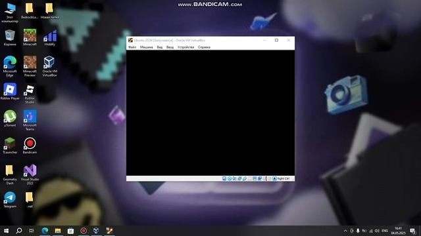Open the Устройства menu

[186, 47]
